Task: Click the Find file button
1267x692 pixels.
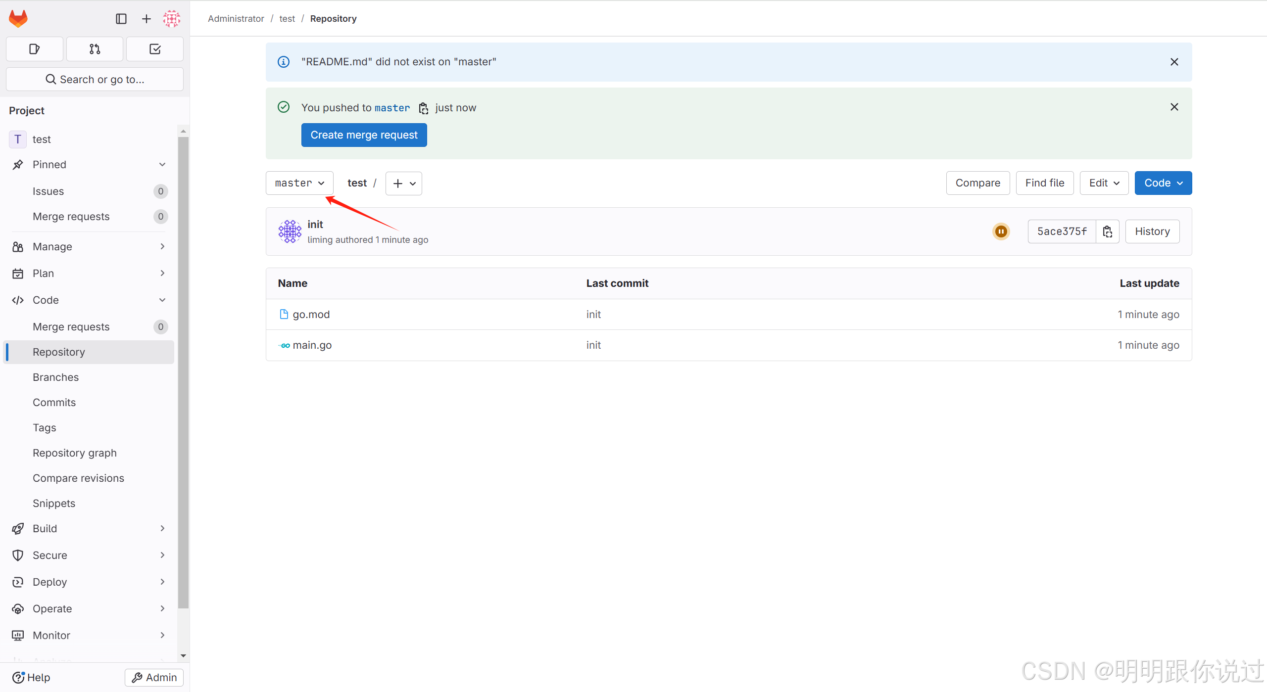Action: 1045,183
